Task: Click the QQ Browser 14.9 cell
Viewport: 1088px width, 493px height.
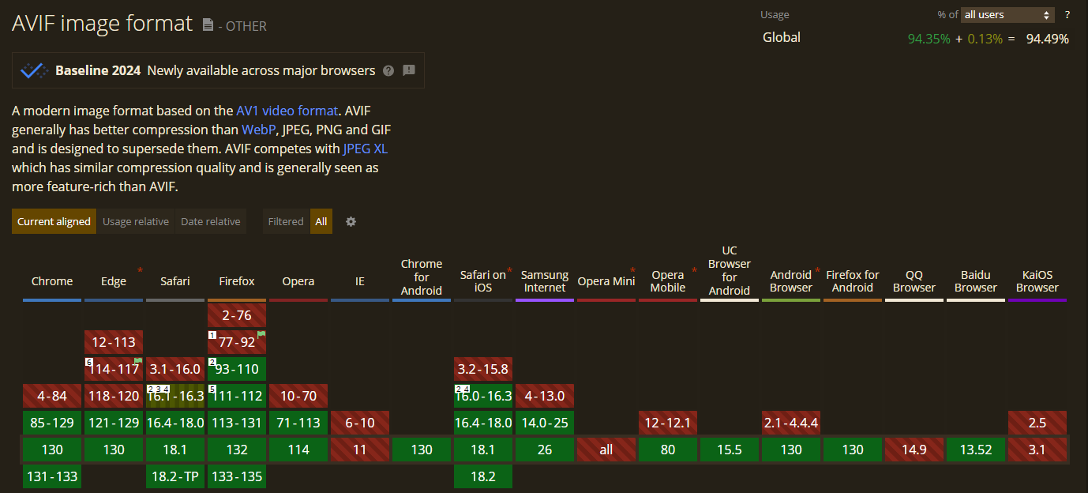Action: pyautogui.click(x=914, y=450)
